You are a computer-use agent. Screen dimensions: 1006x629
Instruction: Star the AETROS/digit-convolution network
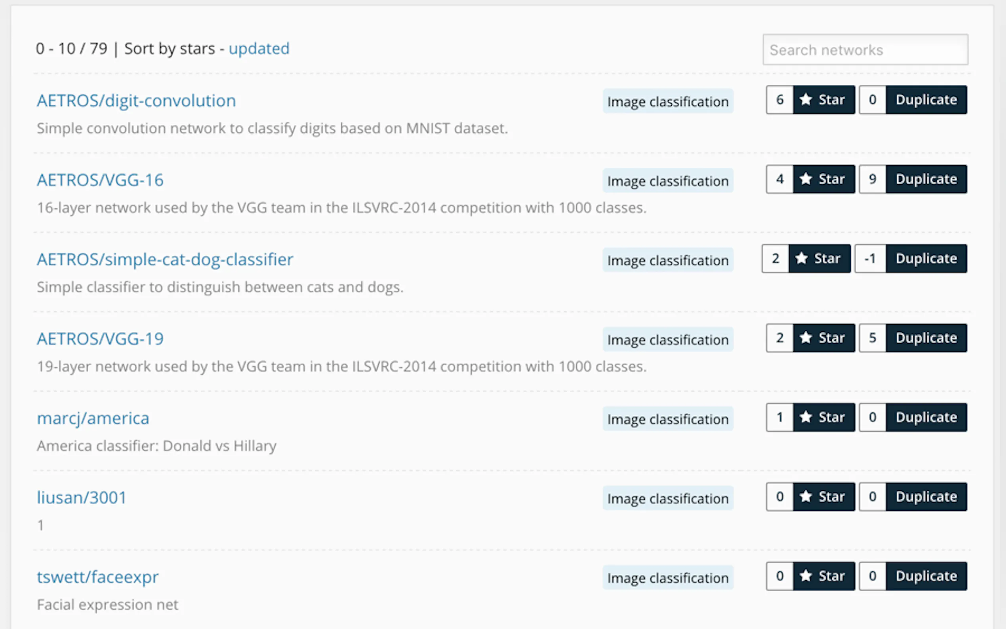[x=823, y=100]
